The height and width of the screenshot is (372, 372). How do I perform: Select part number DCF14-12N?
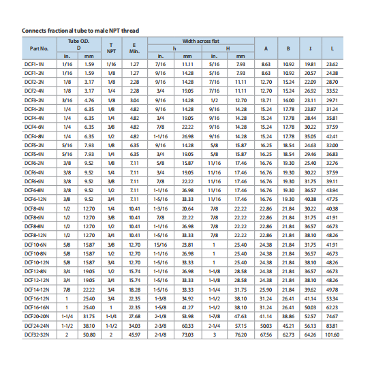(37, 290)
